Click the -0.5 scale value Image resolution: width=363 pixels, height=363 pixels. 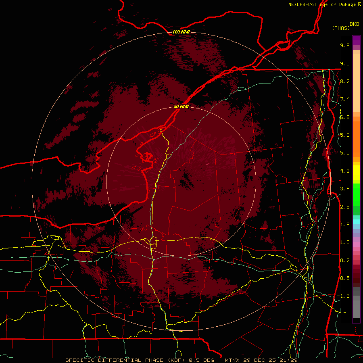343,278
